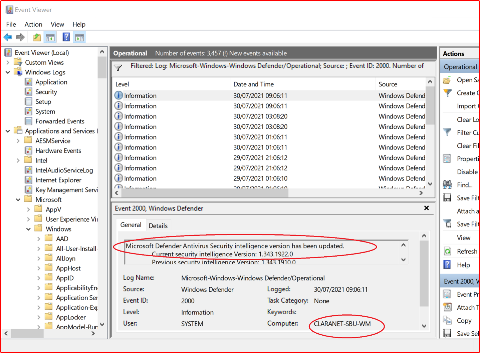Click the event description down scroll arrow
This screenshot has width=480, height=353.
403,259
